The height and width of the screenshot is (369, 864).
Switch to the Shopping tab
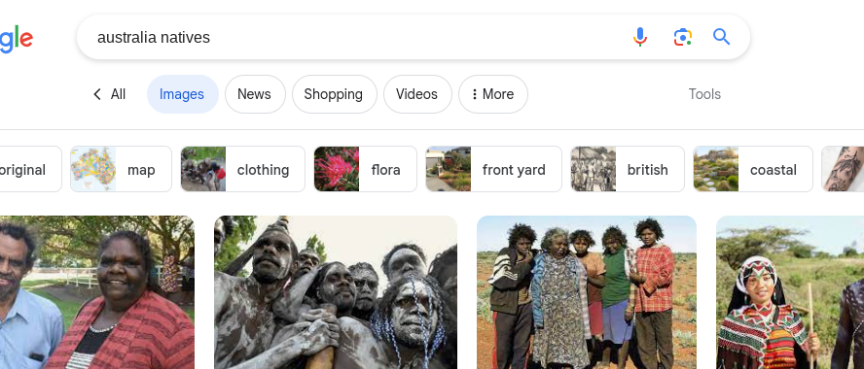coord(334,94)
